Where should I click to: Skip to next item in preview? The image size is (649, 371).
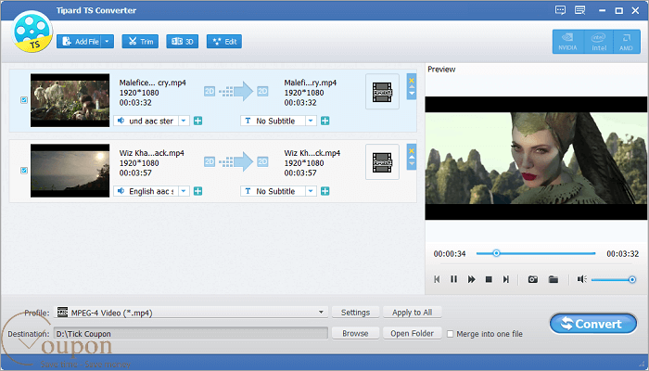click(506, 279)
